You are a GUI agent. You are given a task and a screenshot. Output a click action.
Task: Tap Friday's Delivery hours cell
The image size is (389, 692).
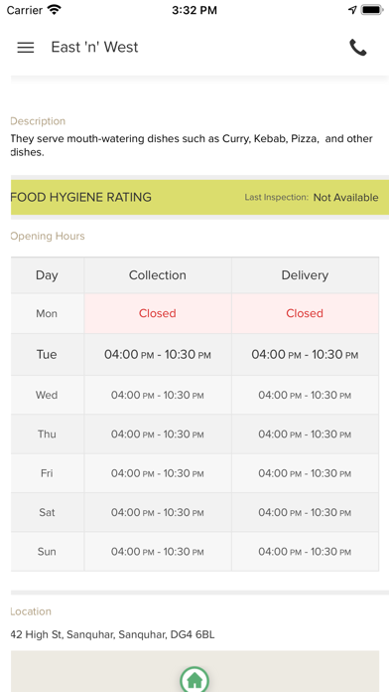click(x=305, y=473)
